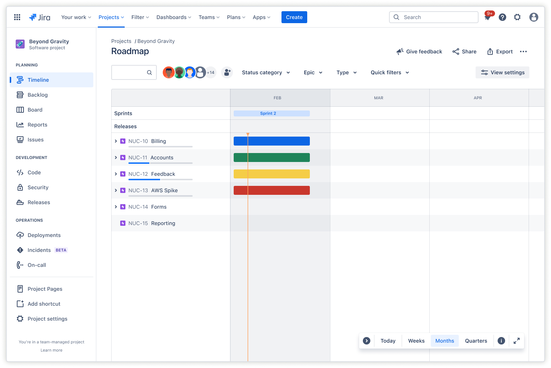The width and height of the screenshot is (551, 368).
Task: Open the Reports section
Action: click(20, 124)
